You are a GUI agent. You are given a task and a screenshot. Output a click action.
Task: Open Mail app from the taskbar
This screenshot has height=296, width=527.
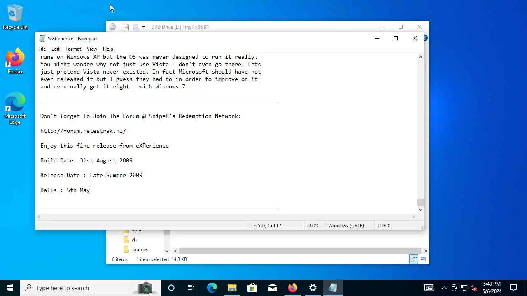pyautogui.click(x=272, y=288)
